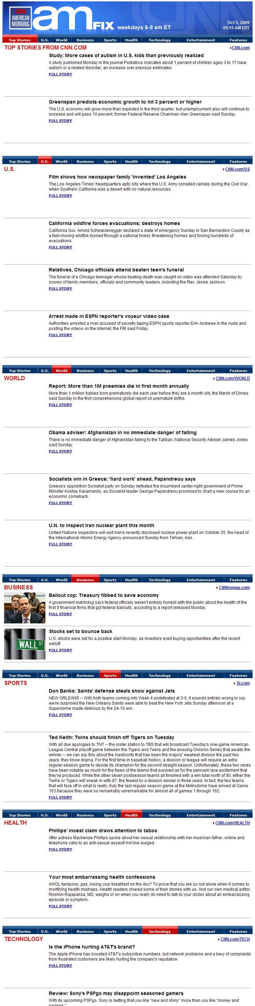The image size is (255, 1006).
Task: Click the Wall St sign thumbnail image
Action: [24, 644]
